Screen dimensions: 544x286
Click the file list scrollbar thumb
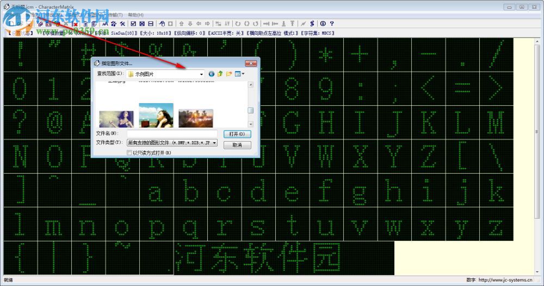(250, 111)
